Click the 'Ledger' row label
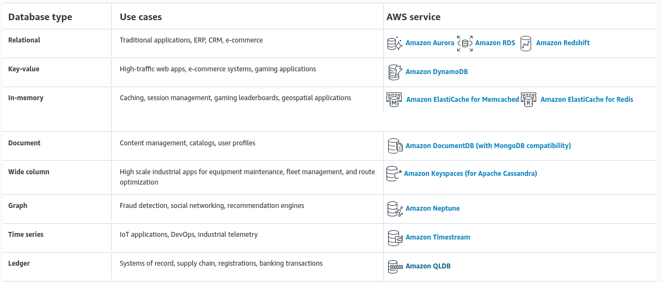 click(19, 263)
